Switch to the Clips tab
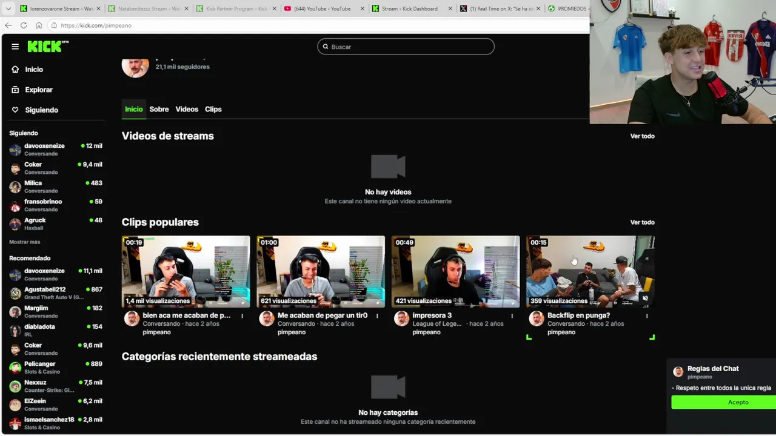The width and height of the screenshot is (776, 436). 213,109
